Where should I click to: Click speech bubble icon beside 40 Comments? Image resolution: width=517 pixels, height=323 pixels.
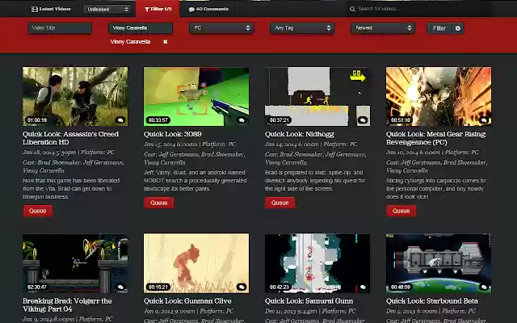pyautogui.click(x=191, y=10)
